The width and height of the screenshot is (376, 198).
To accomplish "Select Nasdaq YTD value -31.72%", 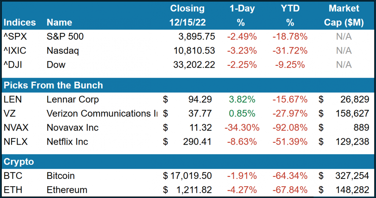I will (290, 51).
